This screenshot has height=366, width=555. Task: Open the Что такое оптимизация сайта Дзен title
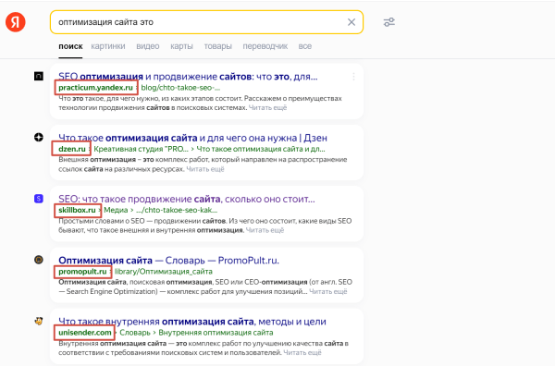193,138
